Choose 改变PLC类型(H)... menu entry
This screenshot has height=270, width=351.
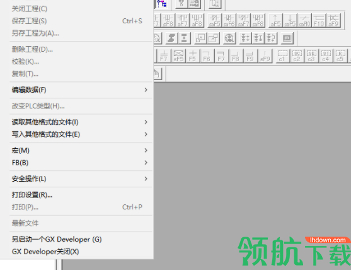(x=81, y=106)
